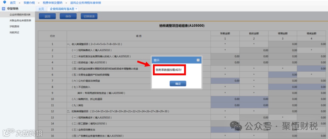328x139 pixels.
Task: Click the 未按权责发生制原则确认的收入 row label
Action: click(x=101, y=56)
